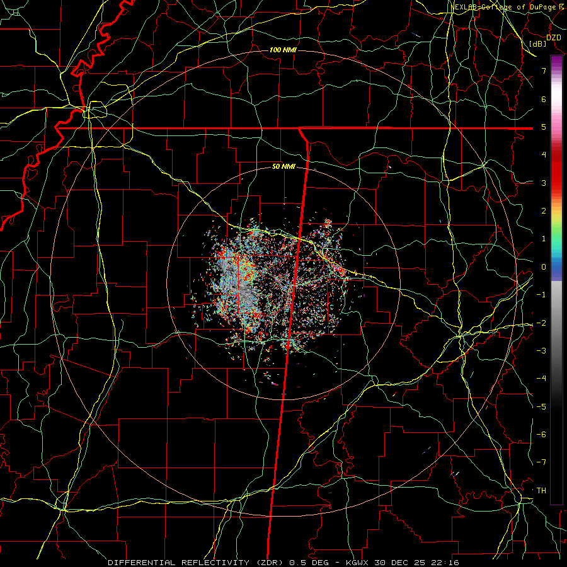Click the '-6' value on the color scale
Image resolution: width=567 pixels, height=567 pixels.
pyautogui.click(x=541, y=435)
